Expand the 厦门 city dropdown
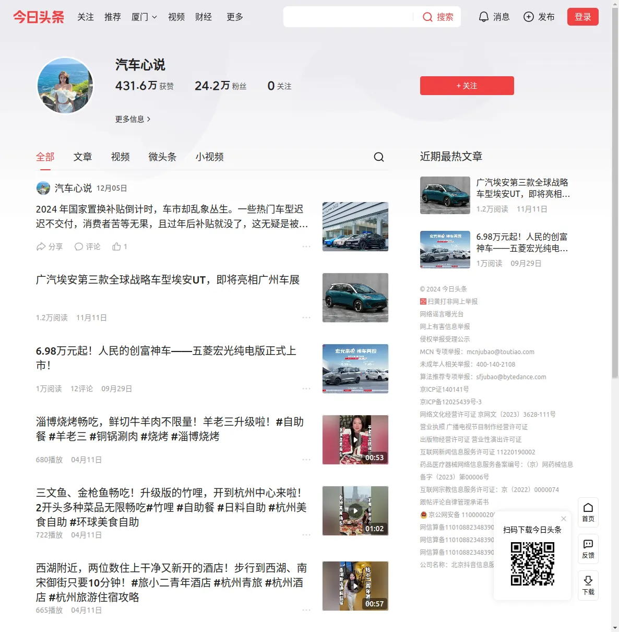This screenshot has height=632, width=619. 144,17
